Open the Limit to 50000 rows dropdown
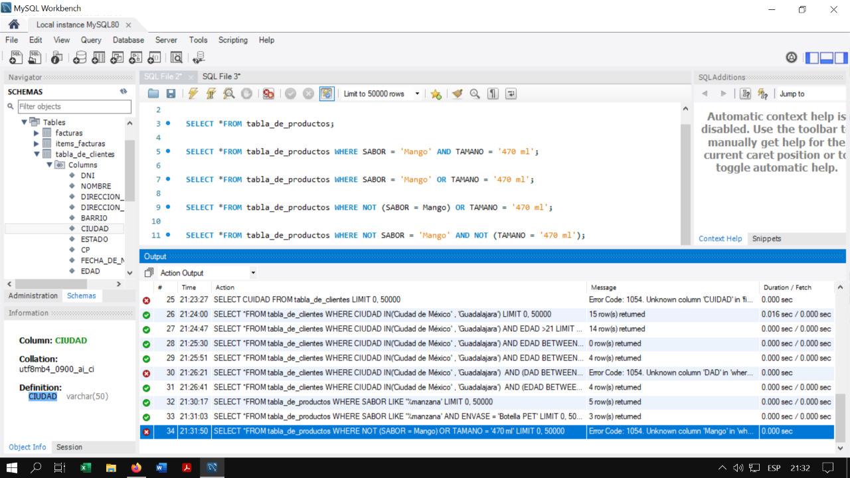This screenshot has width=850, height=478. coord(381,94)
